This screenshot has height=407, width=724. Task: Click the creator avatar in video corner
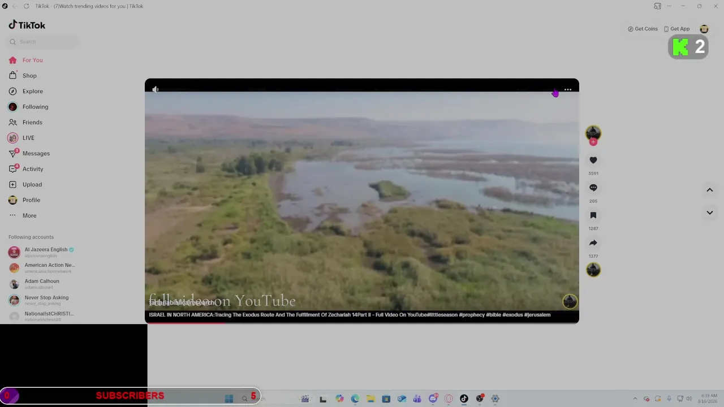point(570,301)
